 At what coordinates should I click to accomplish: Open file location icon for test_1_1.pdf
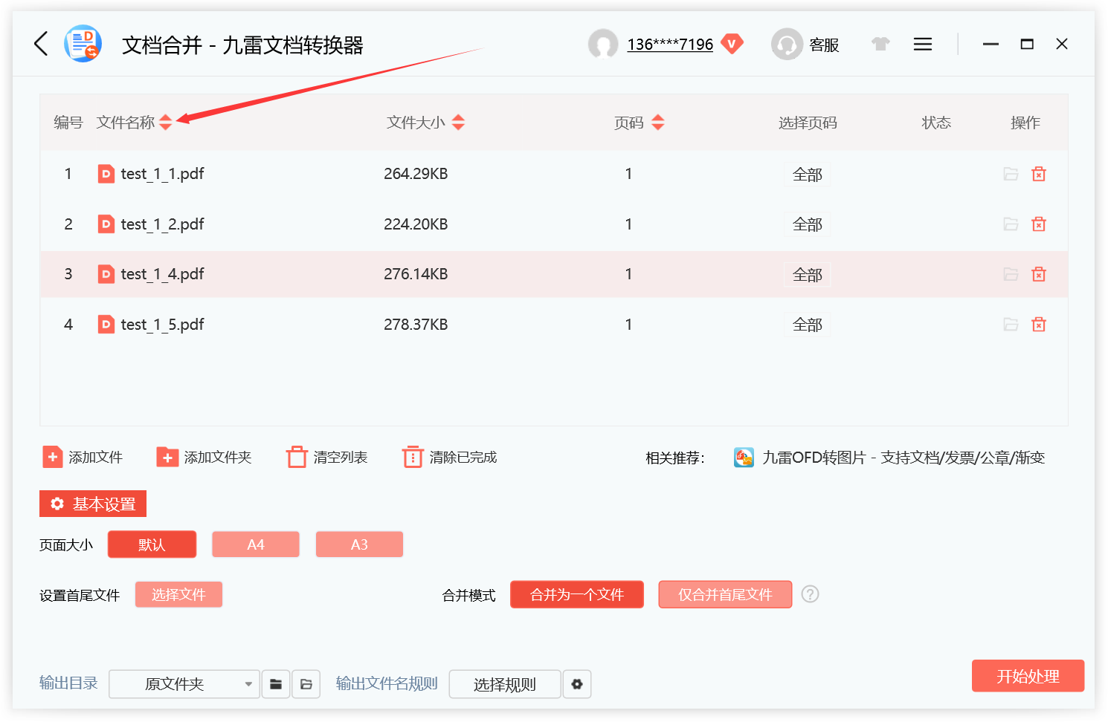tap(1010, 173)
